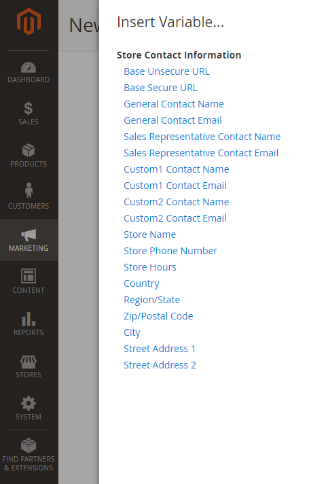Insert the General Contact Email variable

173,120
